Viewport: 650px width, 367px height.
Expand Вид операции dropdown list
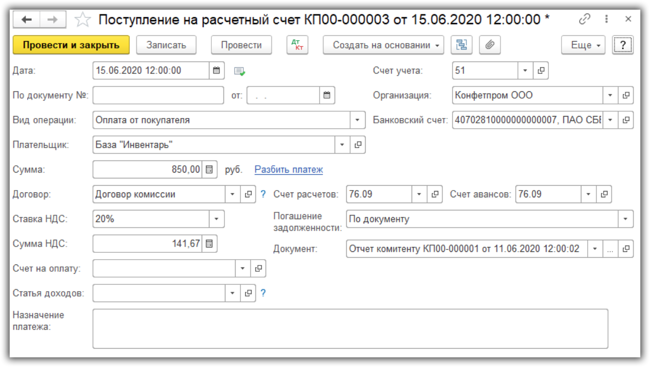pyautogui.click(x=357, y=120)
